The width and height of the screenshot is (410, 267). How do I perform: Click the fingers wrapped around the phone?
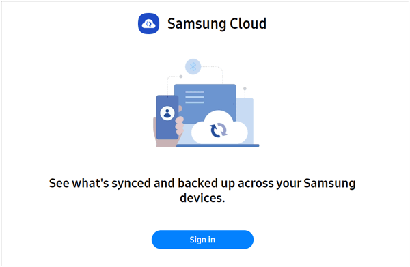180,125
